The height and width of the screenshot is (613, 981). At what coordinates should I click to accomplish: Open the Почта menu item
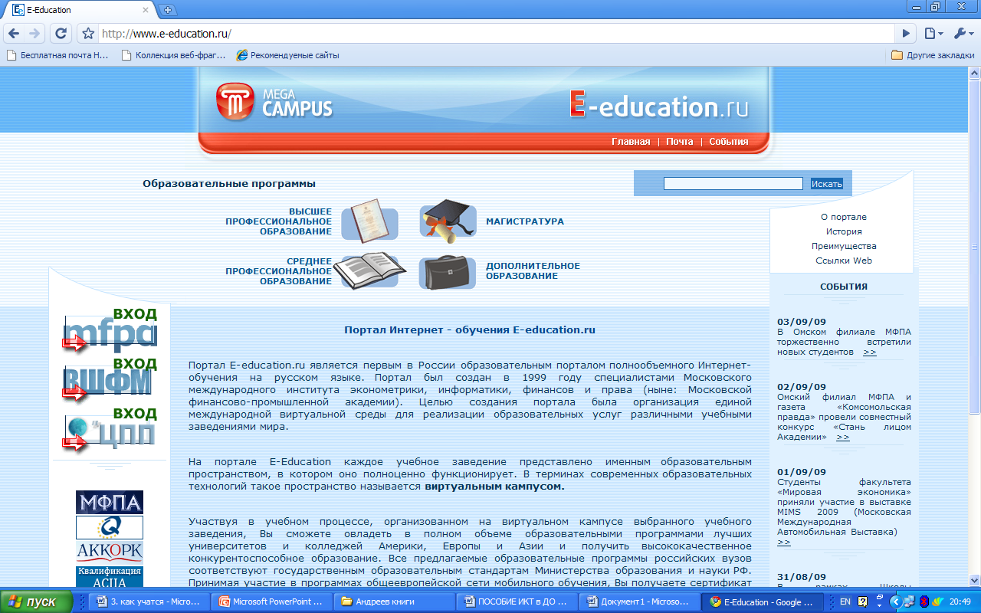pos(679,142)
